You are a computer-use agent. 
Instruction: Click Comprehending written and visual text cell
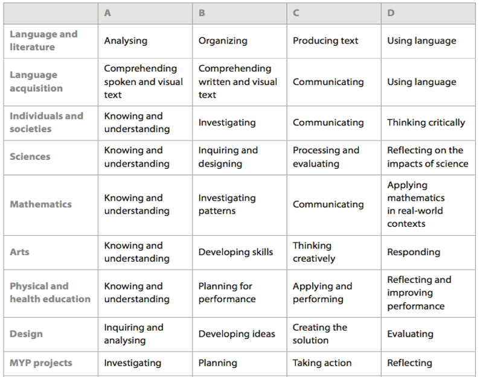point(237,81)
